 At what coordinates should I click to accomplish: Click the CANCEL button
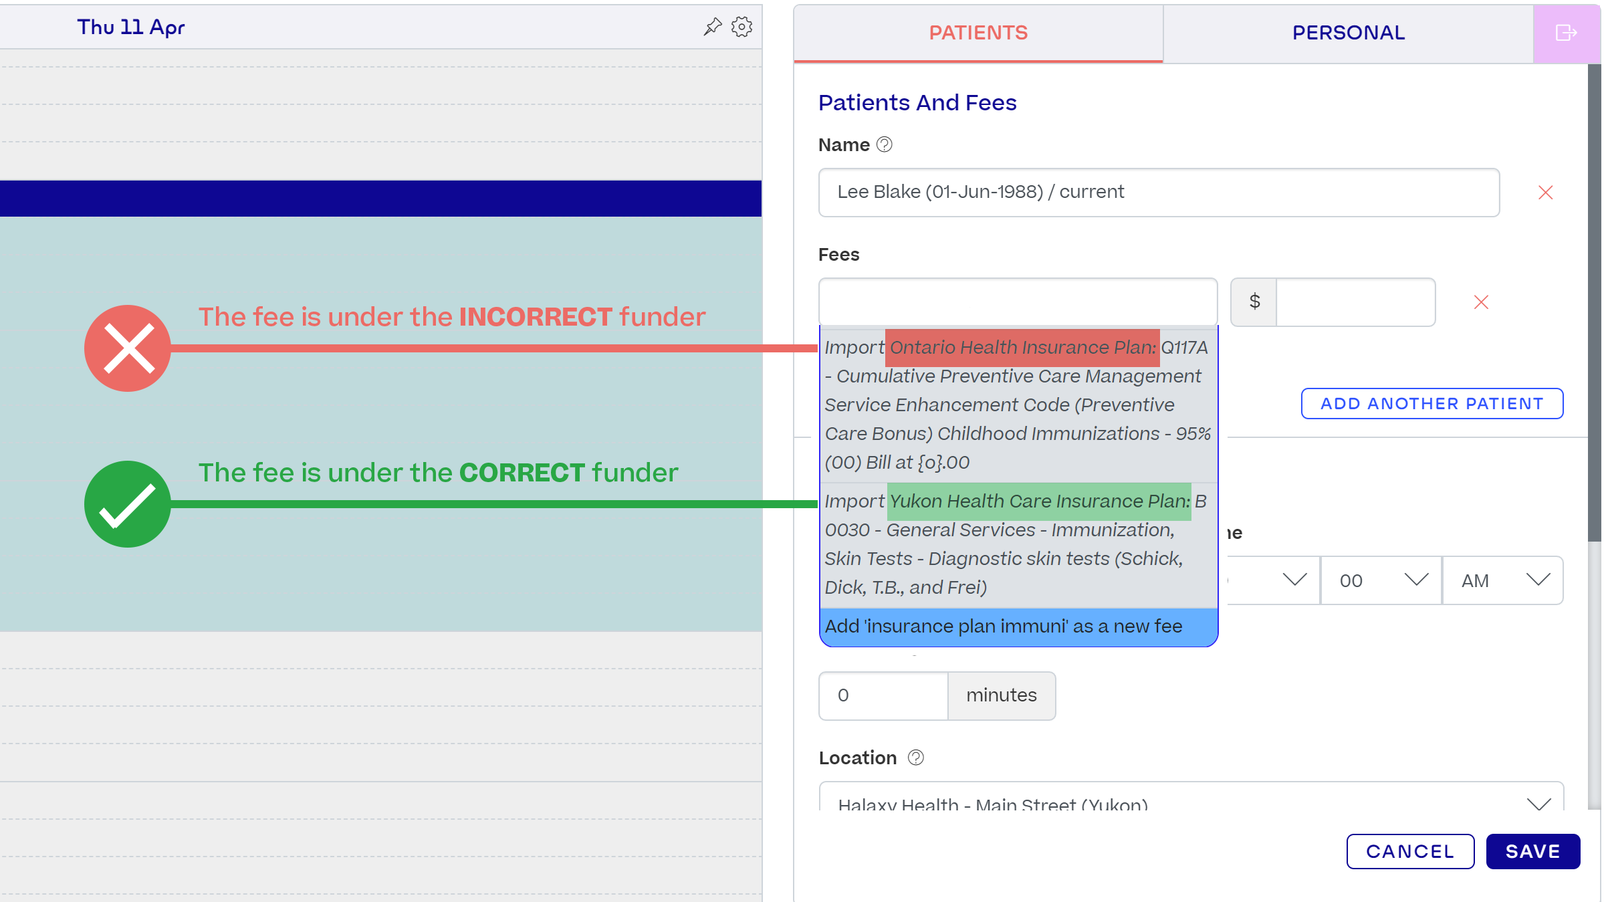[x=1410, y=851]
